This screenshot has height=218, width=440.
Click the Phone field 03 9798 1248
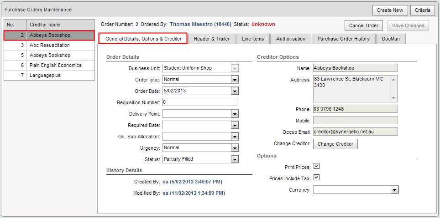pos(356,109)
